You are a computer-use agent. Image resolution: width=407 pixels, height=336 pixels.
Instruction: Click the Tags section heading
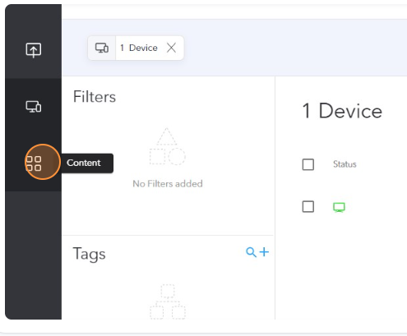(x=89, y=254)
